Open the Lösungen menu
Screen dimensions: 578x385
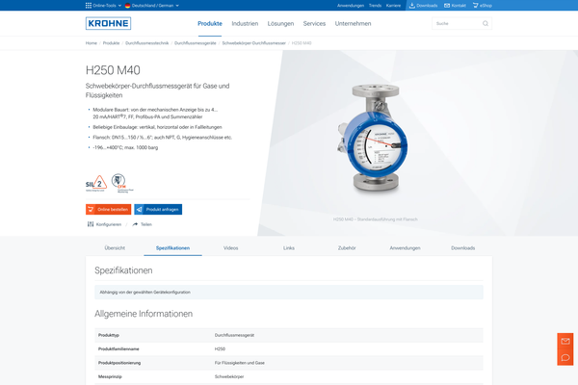coord(280,23)
